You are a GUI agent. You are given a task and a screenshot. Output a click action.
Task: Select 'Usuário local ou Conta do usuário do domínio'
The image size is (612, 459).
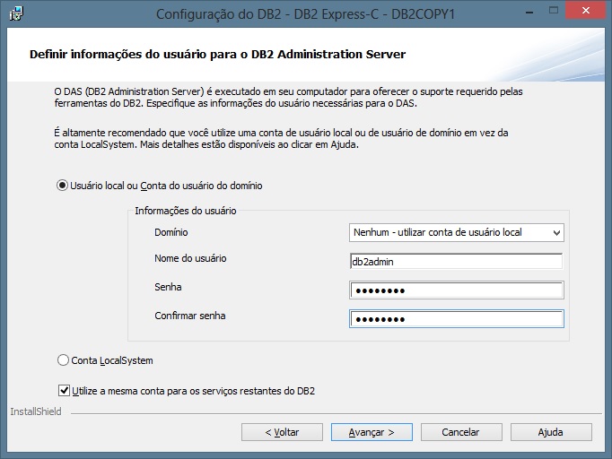coord(63,186)
